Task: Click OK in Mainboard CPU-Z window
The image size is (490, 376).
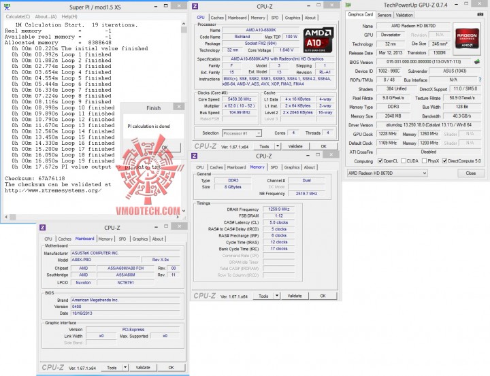Action: click(171, 368)
